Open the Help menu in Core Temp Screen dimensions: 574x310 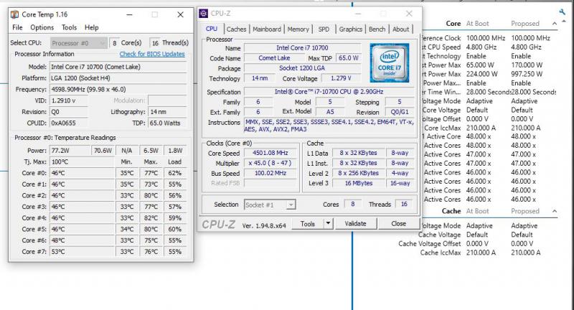pos(92,27)
